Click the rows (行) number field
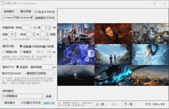The image size is (169, 109). tap(25, 28)
